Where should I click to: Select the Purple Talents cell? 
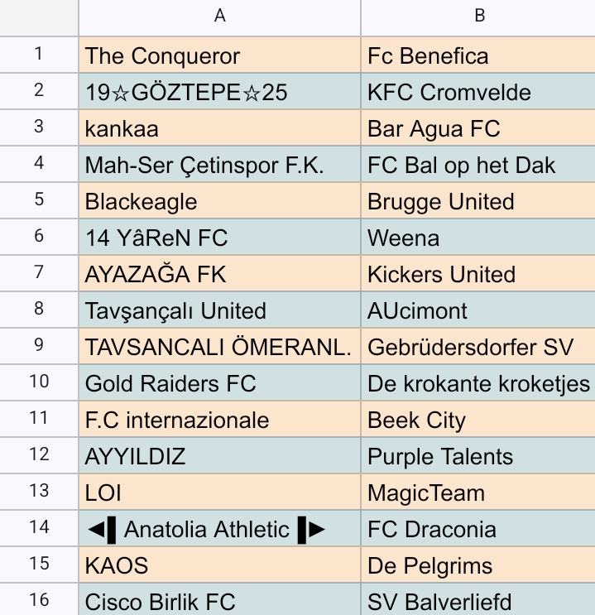[478, 455]
